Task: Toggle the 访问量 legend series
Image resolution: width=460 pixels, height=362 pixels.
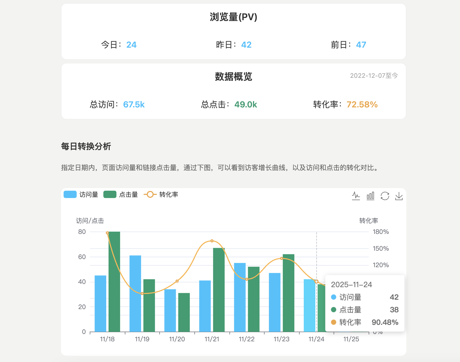Action: 81,195
